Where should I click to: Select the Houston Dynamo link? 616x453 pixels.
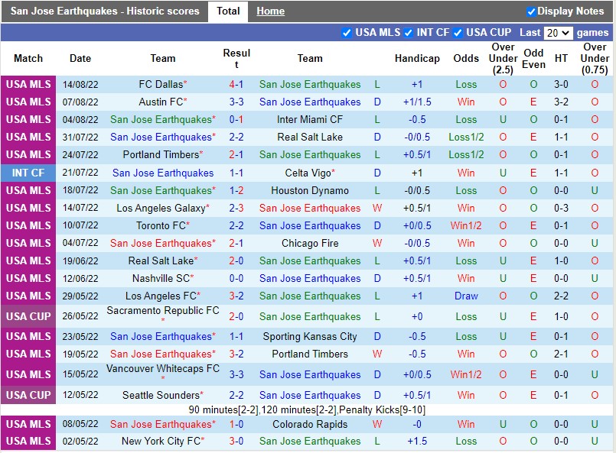[309, 190]
